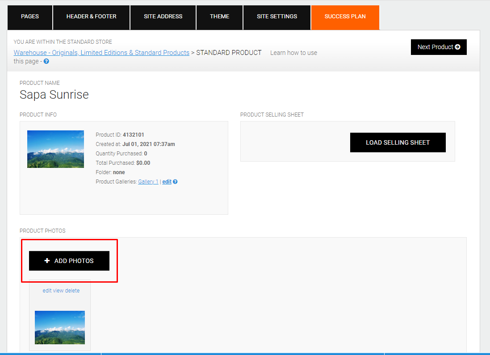Open Warehouse Originals breadcrumb link
Screen dimensions: 490x355
point(101,53)
